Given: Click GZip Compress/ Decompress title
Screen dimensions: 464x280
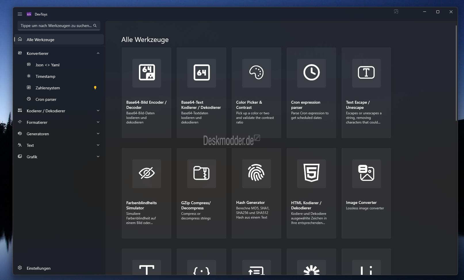Looking at the screenshot, I should tap(196, 205).
